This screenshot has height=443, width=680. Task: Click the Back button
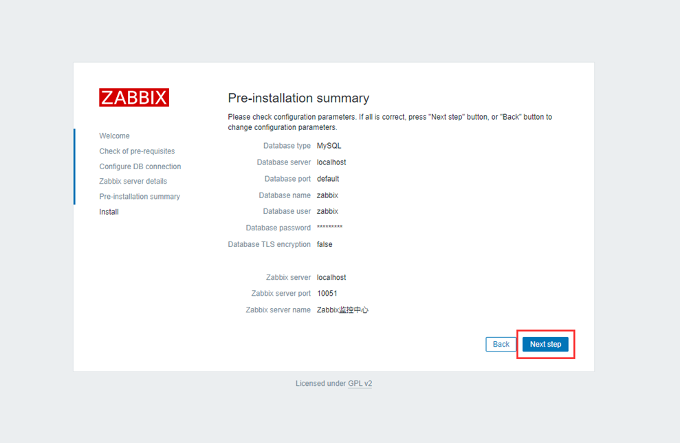(x=501, y=344)
